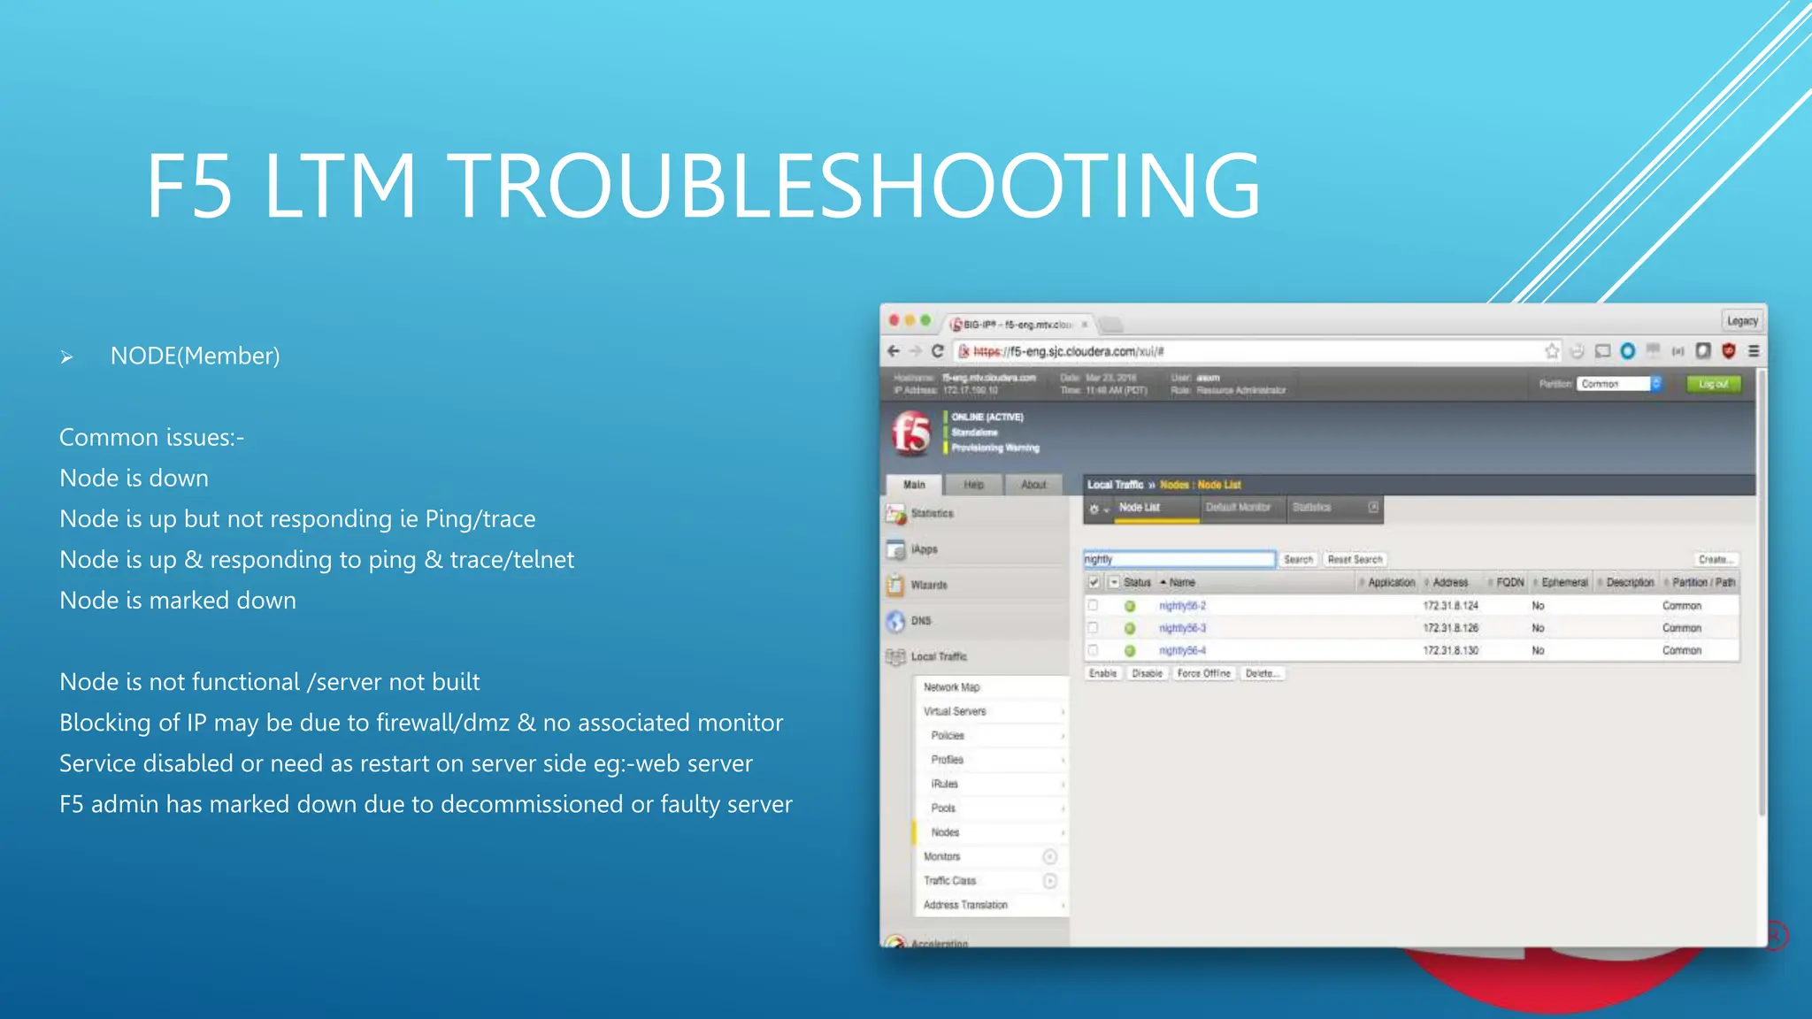
Task: Open the nightly56-3 node link
Action: point(1182,628)
